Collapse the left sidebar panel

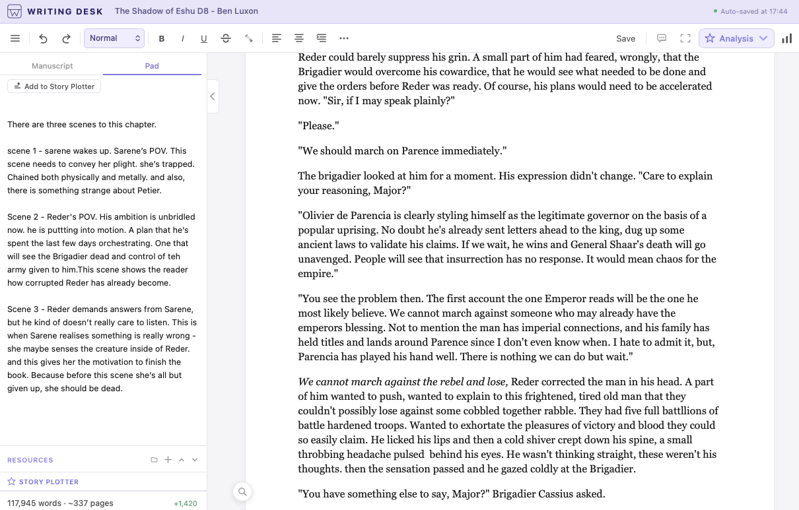click(213, 96)
